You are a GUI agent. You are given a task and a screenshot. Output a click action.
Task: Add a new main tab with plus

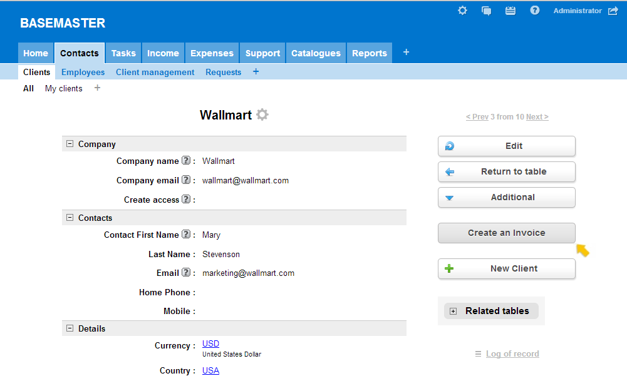coord(406,53)
